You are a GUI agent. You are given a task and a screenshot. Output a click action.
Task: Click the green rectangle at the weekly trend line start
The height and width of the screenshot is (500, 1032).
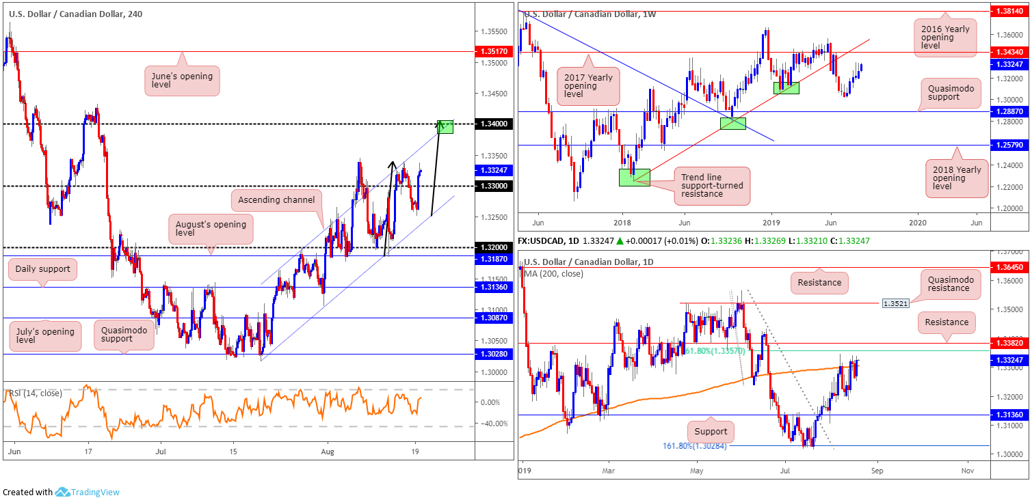634,178
